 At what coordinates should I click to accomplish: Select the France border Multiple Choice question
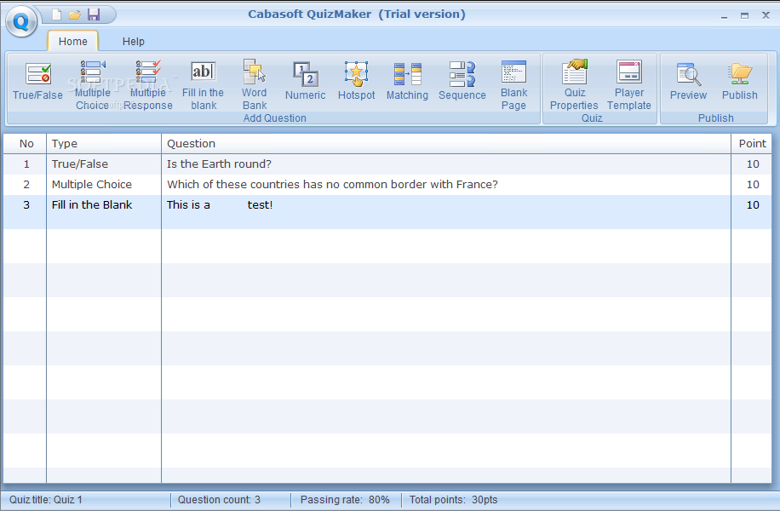click(x=332, y=184)
